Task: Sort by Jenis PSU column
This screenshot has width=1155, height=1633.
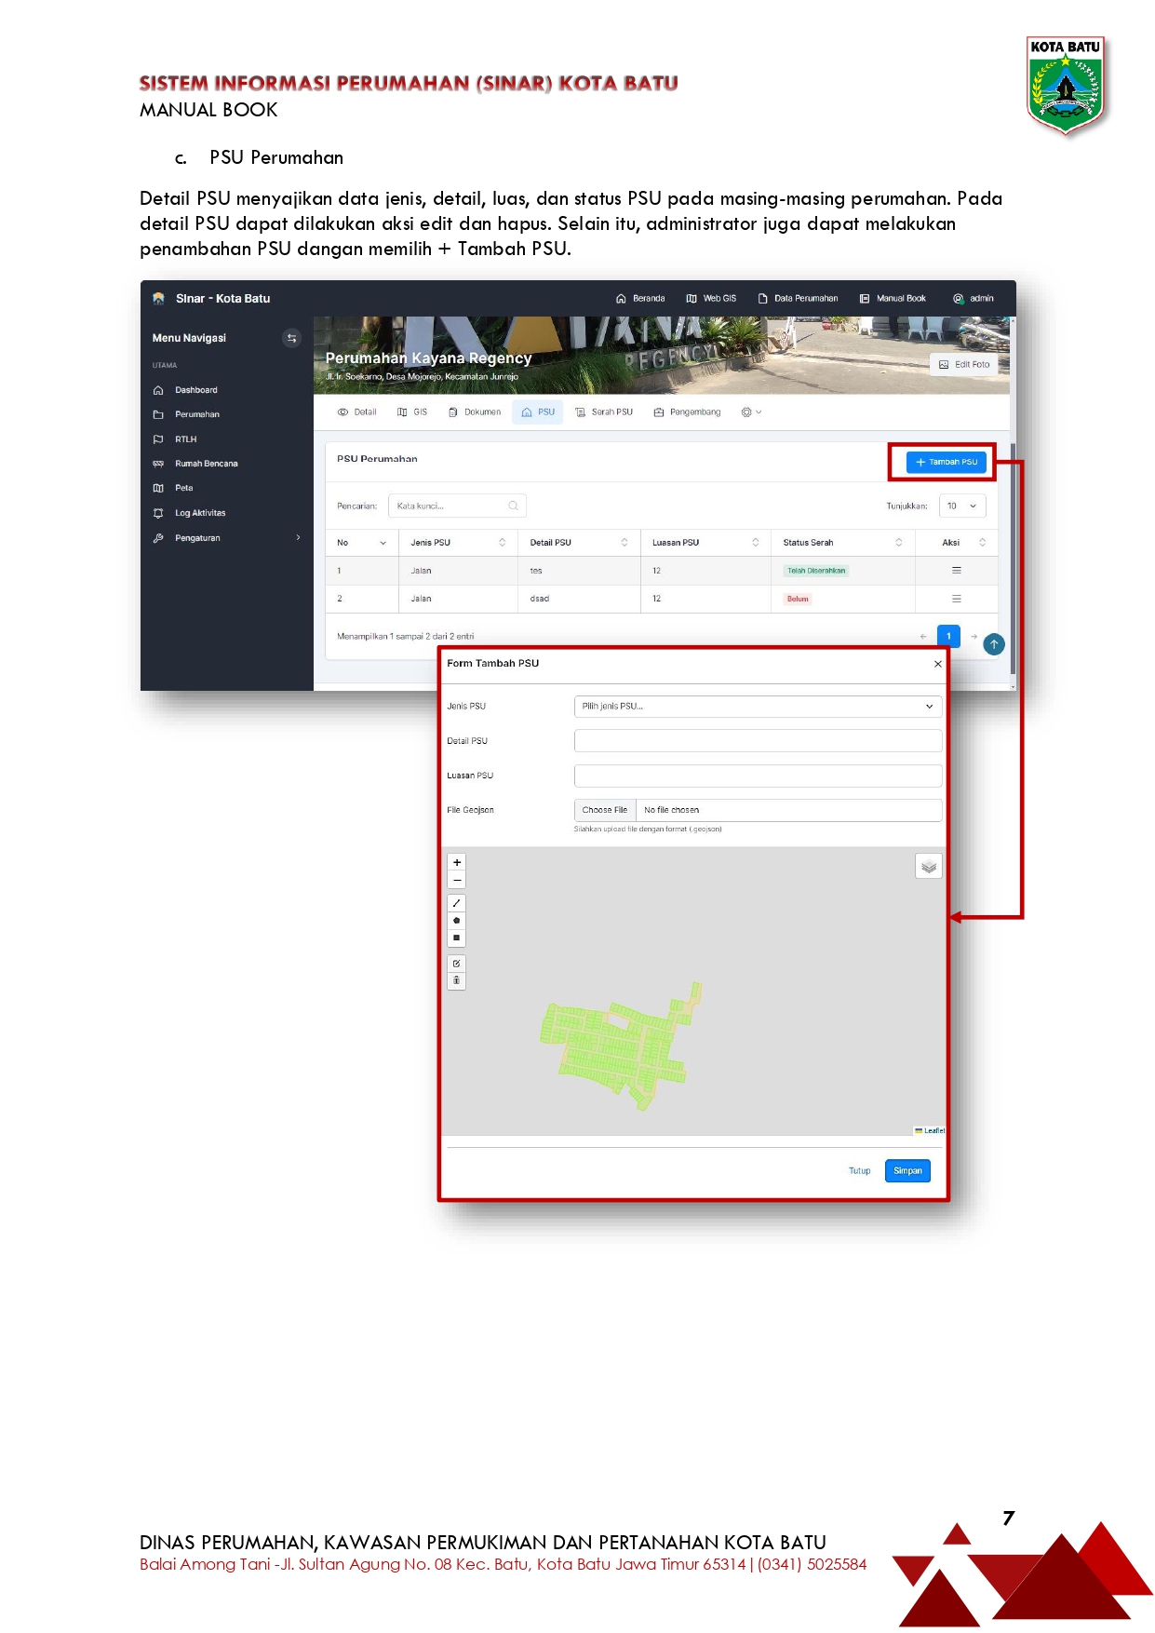Action: [458, 542]
